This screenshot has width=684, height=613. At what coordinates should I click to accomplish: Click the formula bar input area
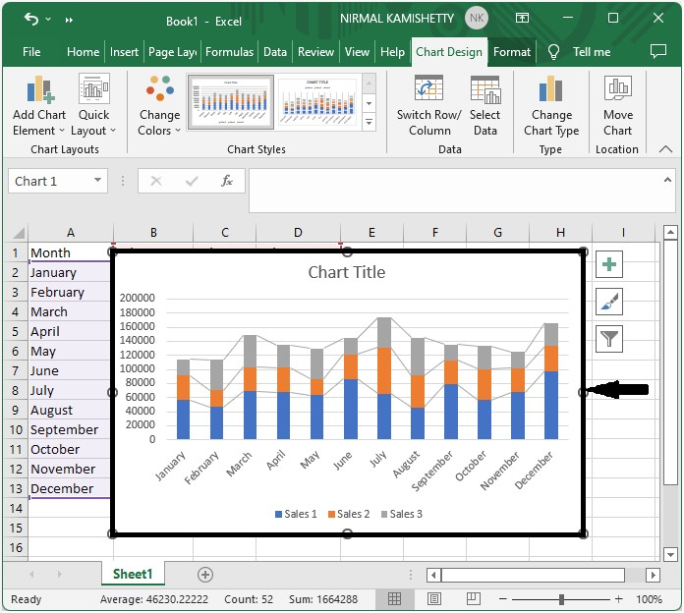pyautogui.click(x=456, y=191)
